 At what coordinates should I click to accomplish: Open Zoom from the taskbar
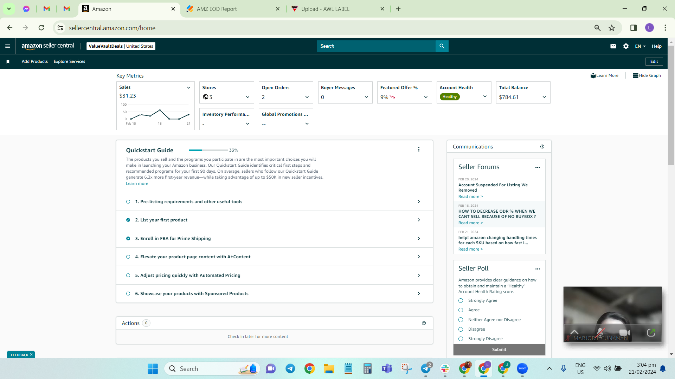pos(522,368)
